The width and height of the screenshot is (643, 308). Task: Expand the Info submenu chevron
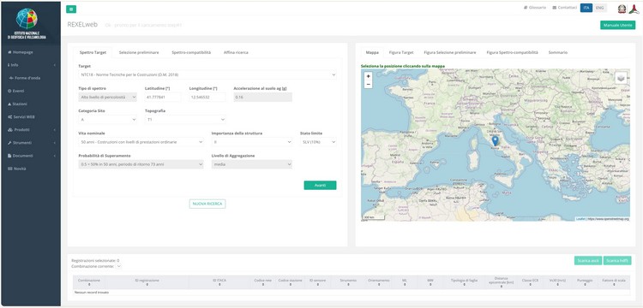pyautogui.click(x=55, y=65)
